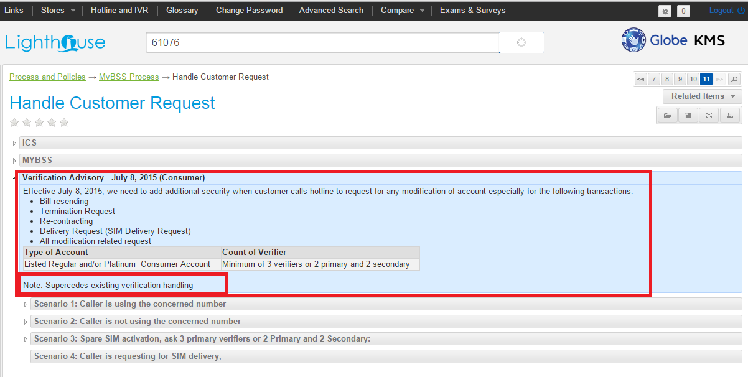Expand the ICS section
Viewport: 748px width, 377px height.
click(30, 143)
